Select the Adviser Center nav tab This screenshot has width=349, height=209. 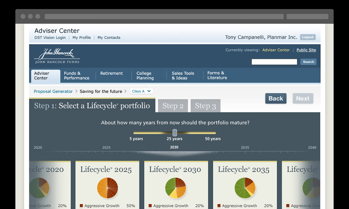click(x=46, y=76)
